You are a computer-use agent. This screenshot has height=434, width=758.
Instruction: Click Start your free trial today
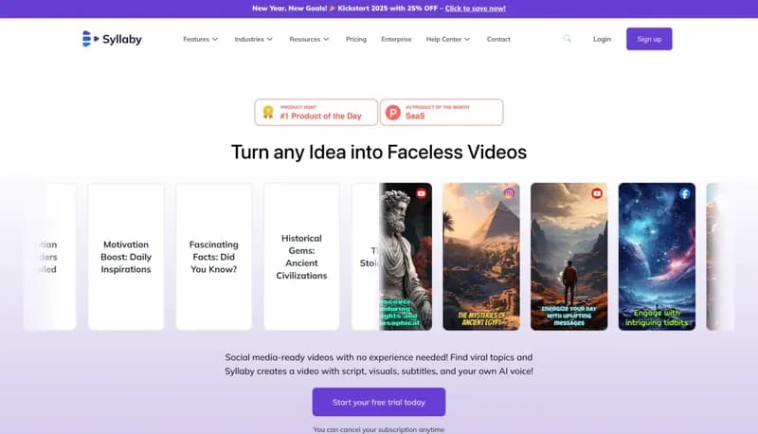(x=378, y=402)
